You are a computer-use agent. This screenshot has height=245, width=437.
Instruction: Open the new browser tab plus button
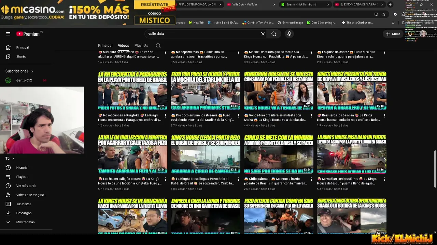tap(390, 4)
